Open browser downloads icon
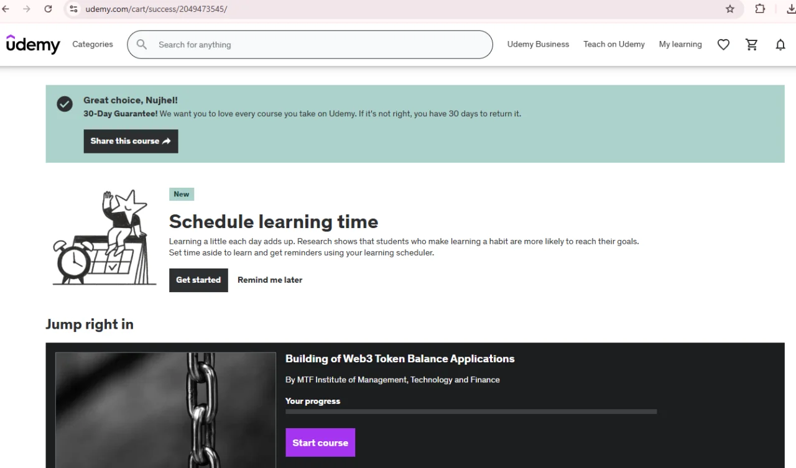 (x=790, y=9)
